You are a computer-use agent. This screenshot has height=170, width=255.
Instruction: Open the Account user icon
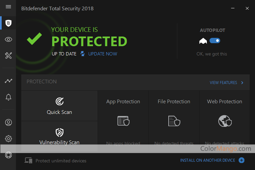[8, 122]
